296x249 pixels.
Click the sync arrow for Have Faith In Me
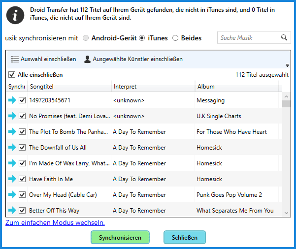click(12, 179)
